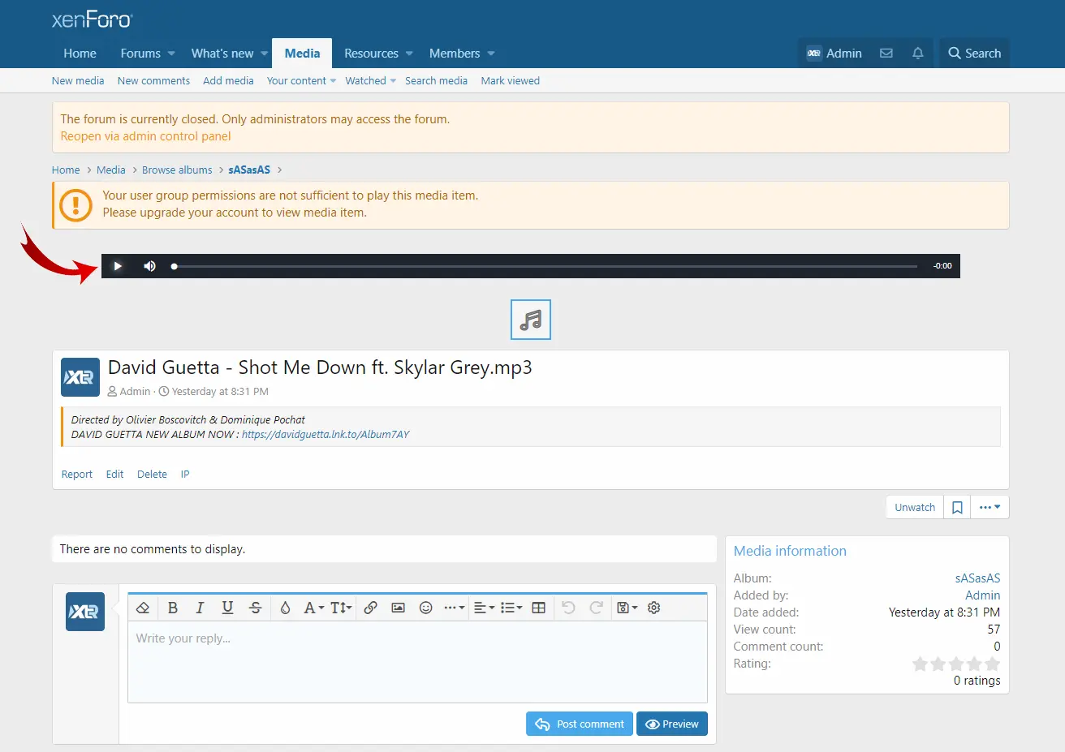This screenshot has width=1065, height=752.
Task: Report this media item
Action: pyautogui.click(x=77, y=475)
